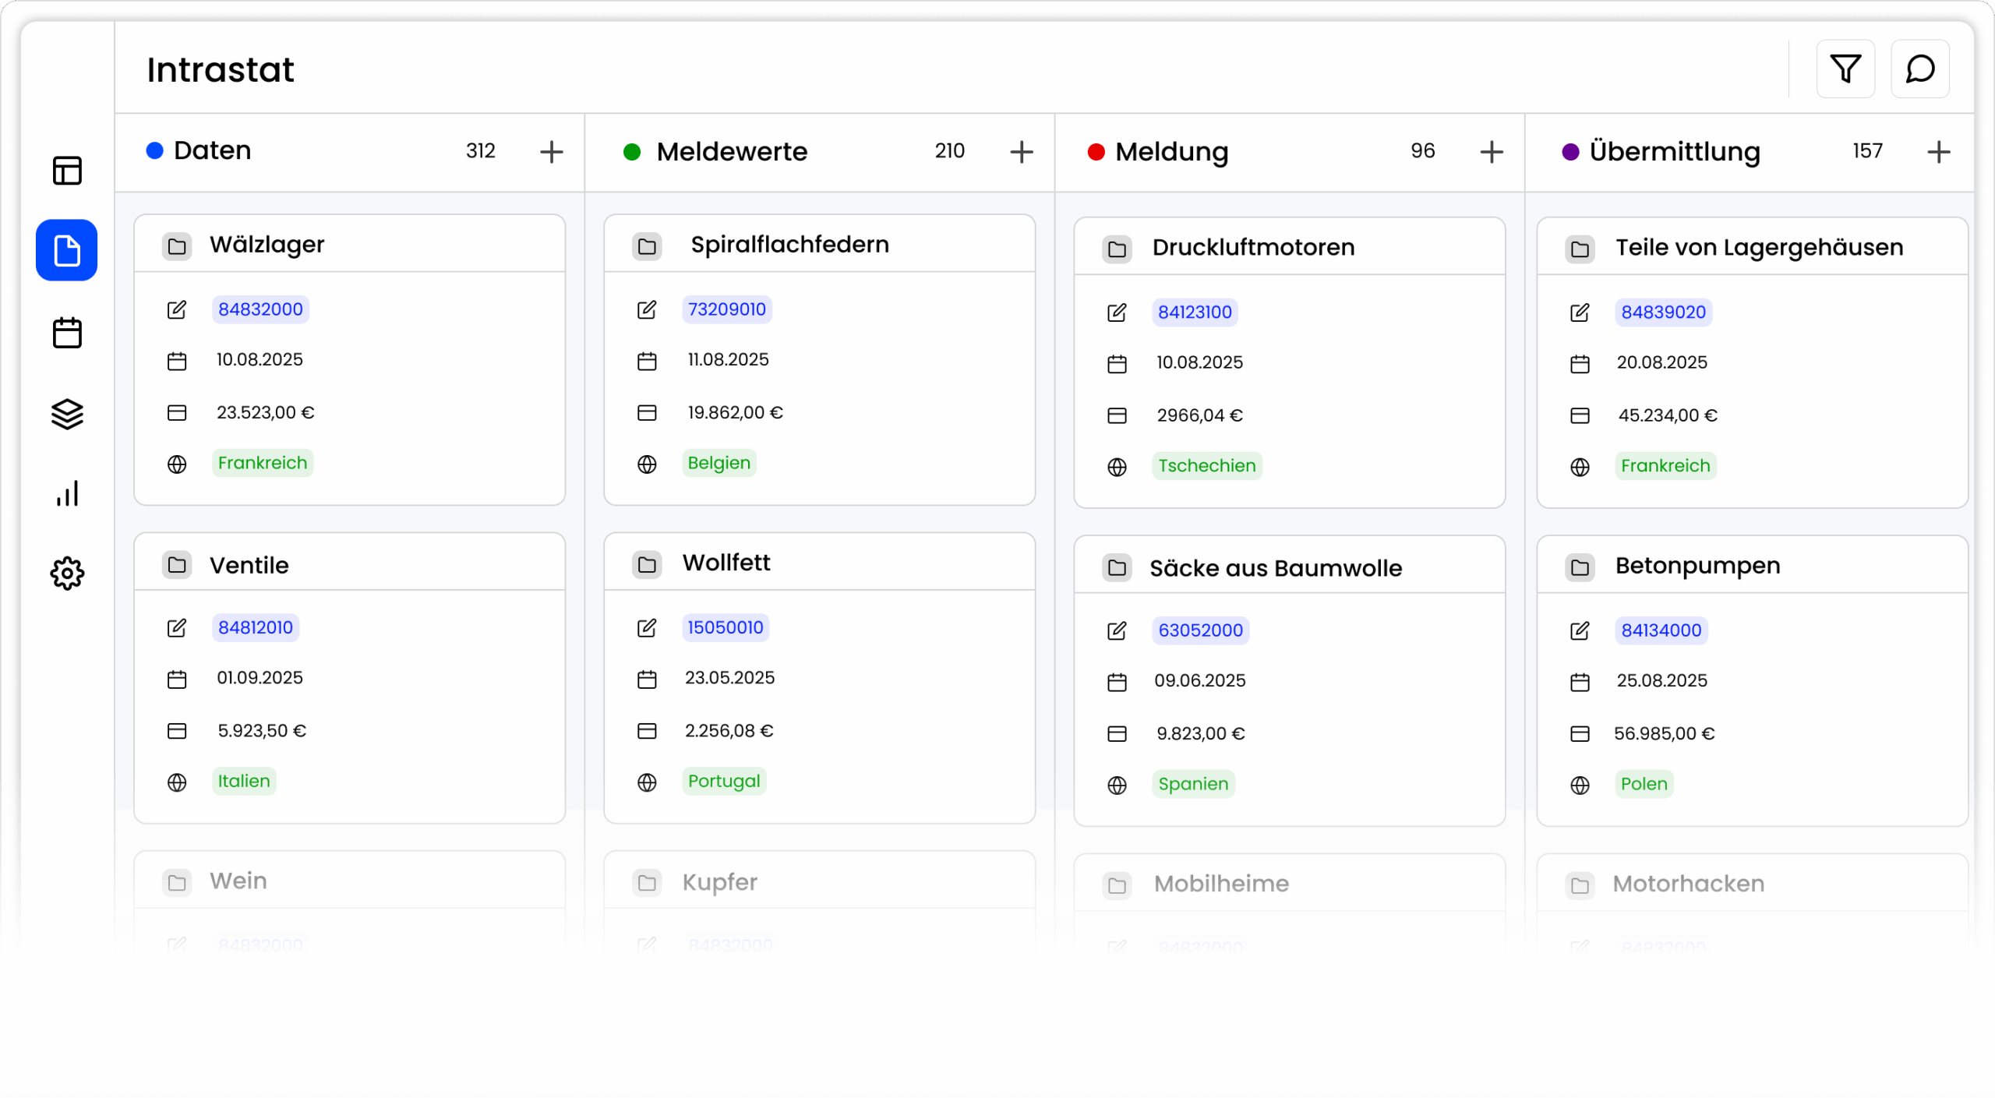Click the edit icon next to 84832000
Viewport: 1995px width, 1098px height.
tap(177, 310)
